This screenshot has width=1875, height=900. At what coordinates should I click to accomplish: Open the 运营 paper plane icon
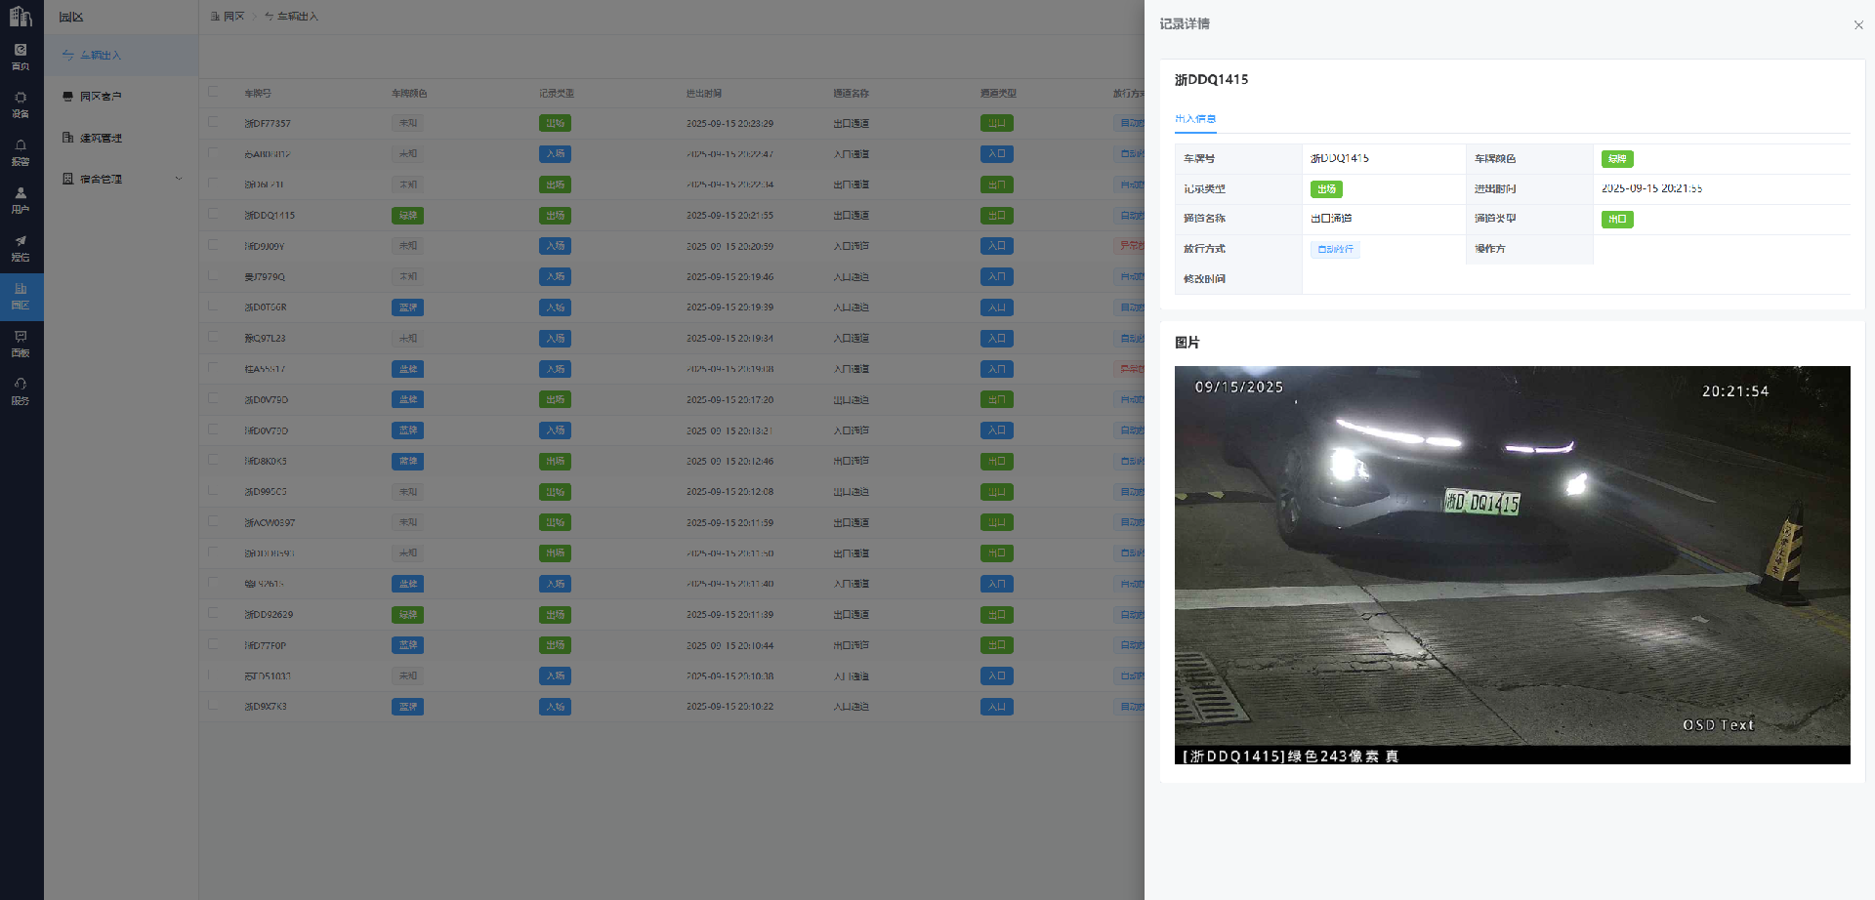[21, 248]
